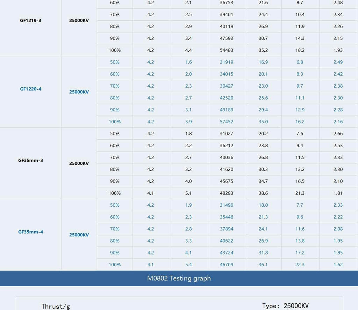
Task: Click the GF35mm-3 propeller label
Action: (30, 161)
